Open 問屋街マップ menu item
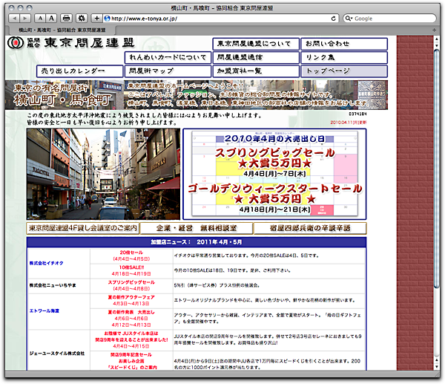Screen dimensions: 445x384 pyautogui.click(x=168, y=71)
